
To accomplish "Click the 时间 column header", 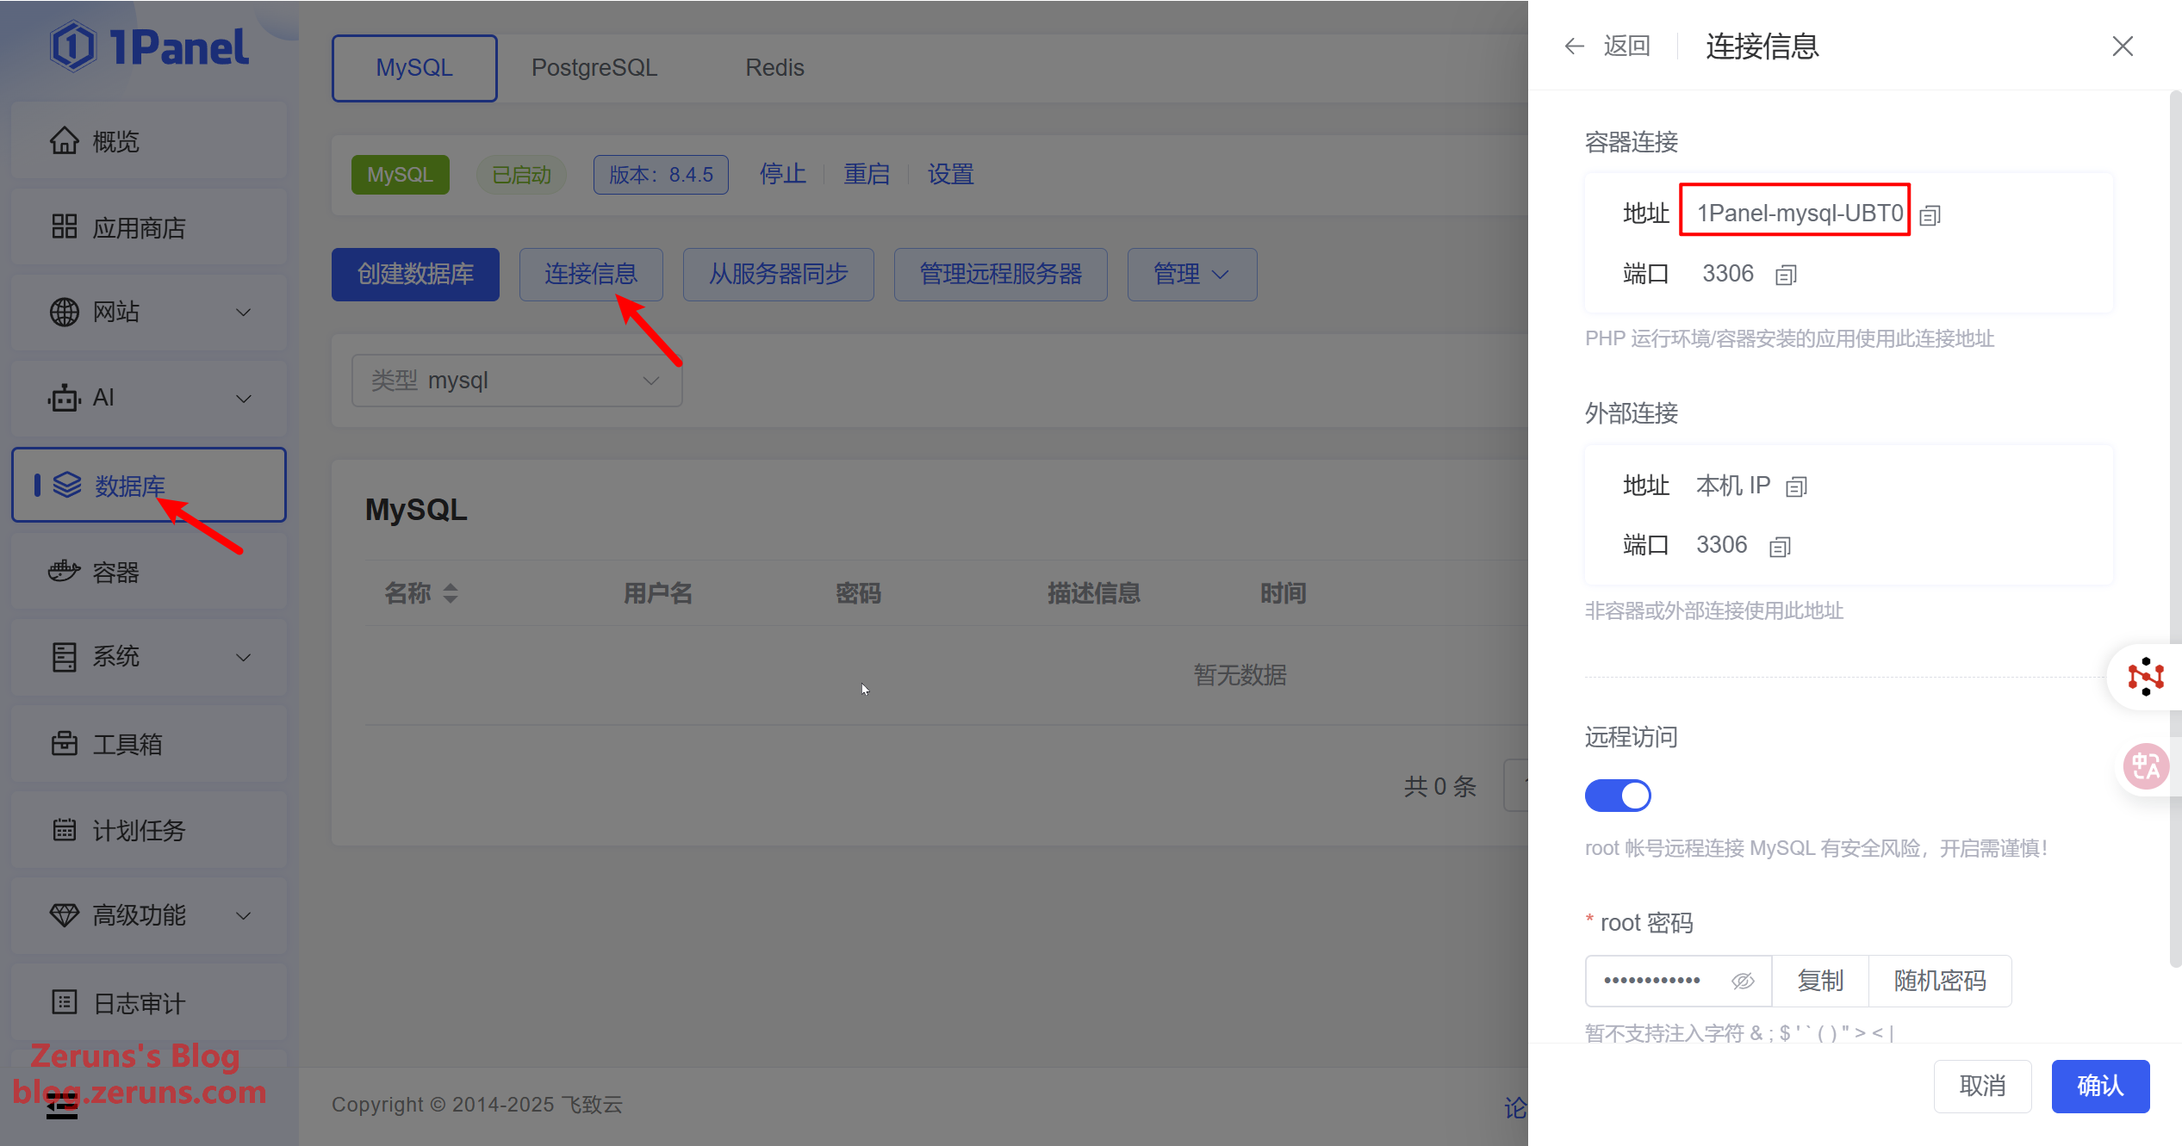I will [1283, 593].
